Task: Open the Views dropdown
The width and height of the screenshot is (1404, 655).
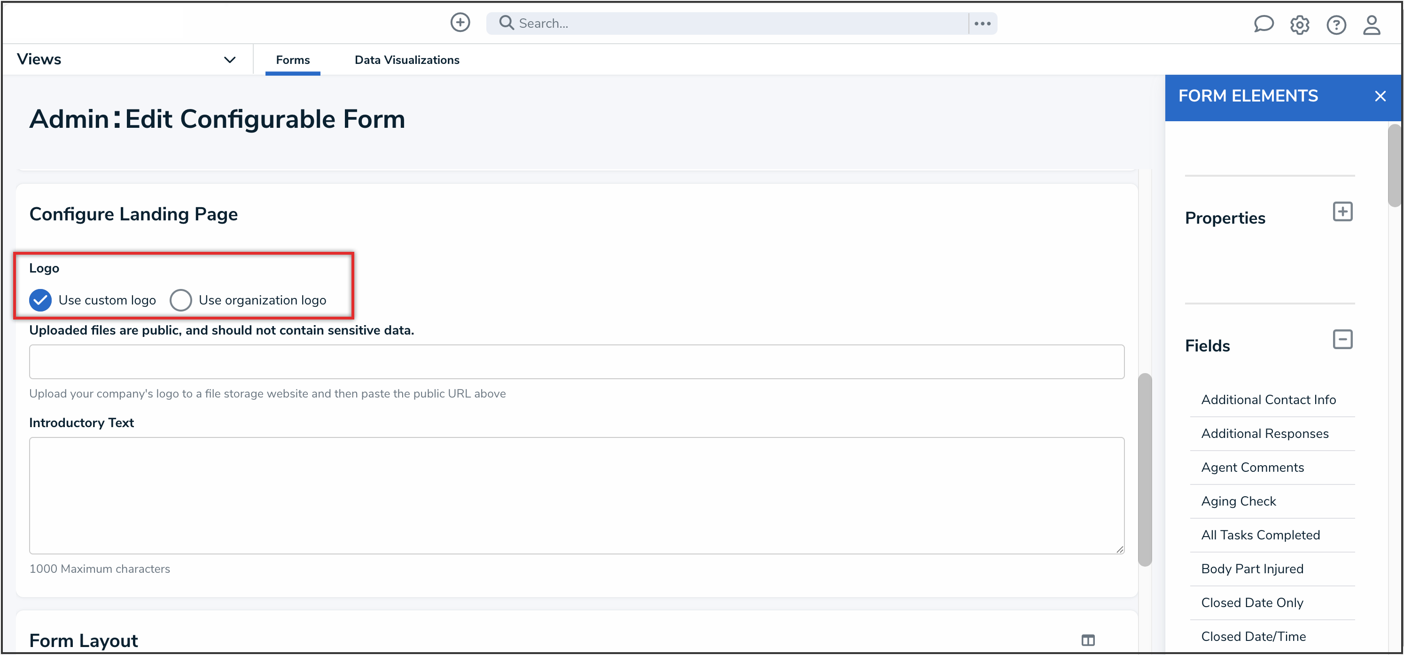Action: point(229,59)
